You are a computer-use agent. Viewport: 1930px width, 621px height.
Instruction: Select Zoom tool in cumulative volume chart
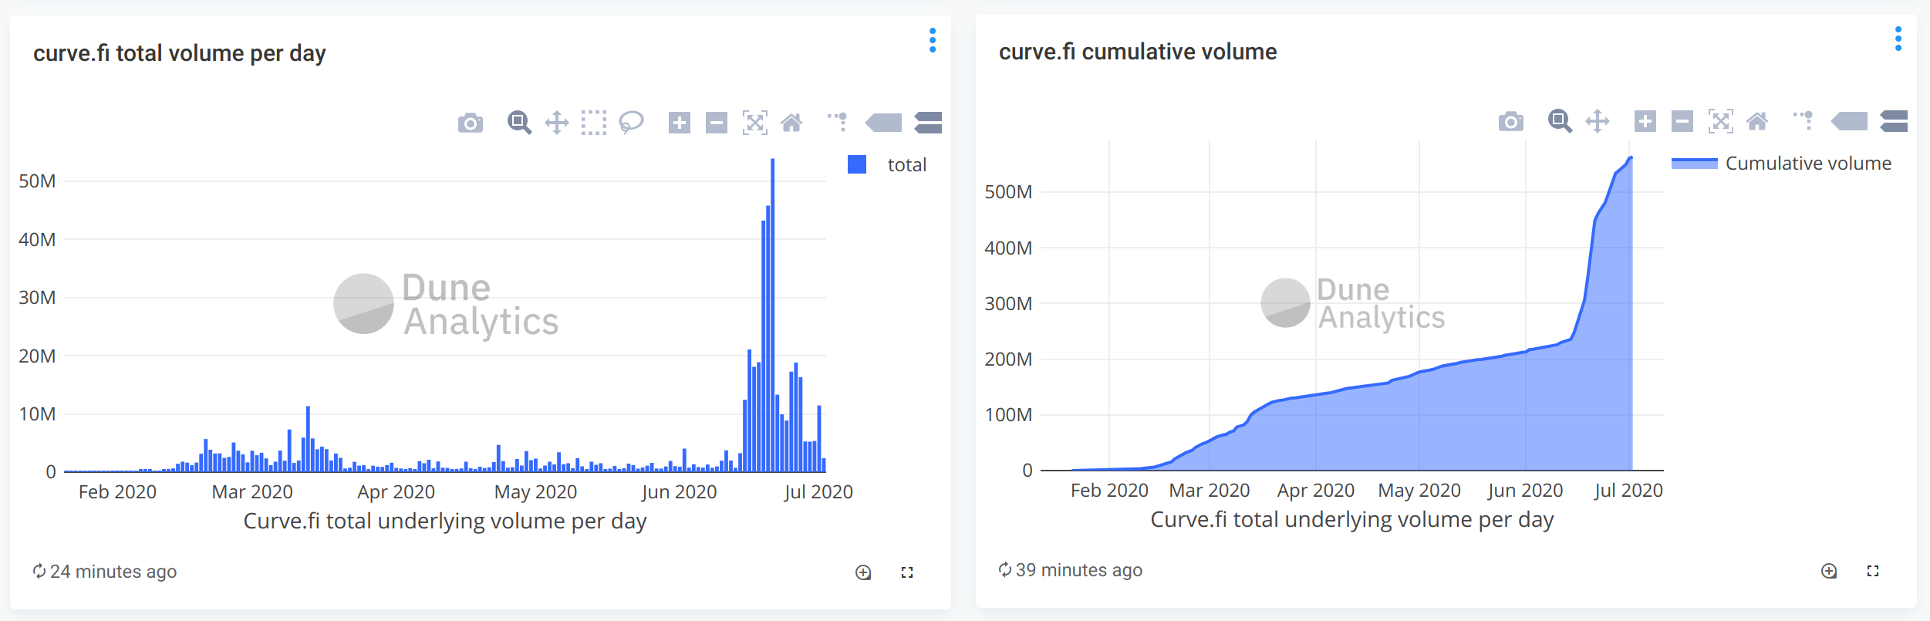(x=1560, y=121)
